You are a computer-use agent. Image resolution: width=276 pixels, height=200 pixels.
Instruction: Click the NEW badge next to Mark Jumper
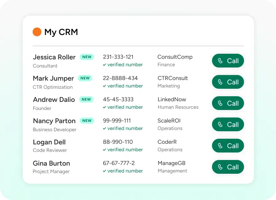(x=85, y=78)
